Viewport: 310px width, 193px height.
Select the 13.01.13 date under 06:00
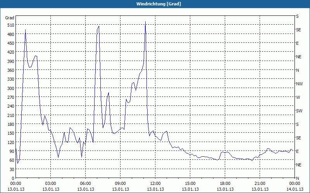tap(86, 190)
